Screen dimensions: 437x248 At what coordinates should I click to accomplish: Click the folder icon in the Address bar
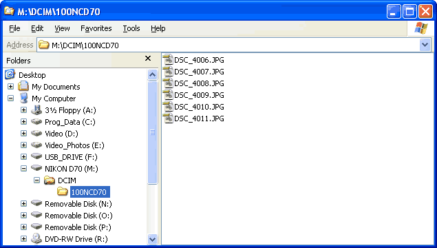pyautogui.click(x=44, y=45)
